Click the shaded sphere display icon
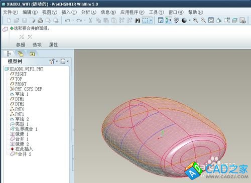 point(184,21)
